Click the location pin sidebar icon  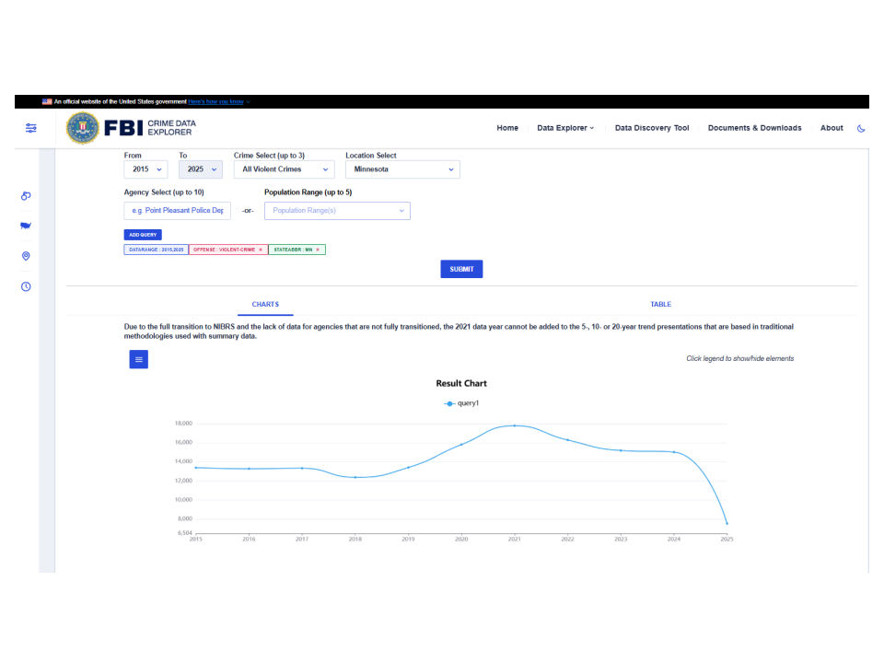coord(26,256)
